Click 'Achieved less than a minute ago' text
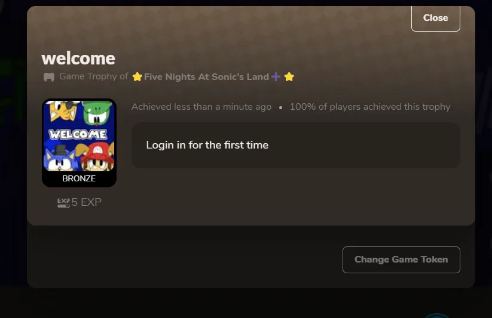 coord(201,107)
